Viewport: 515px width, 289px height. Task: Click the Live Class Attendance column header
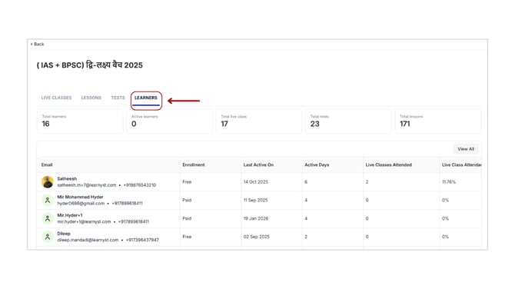pos(461,164)
